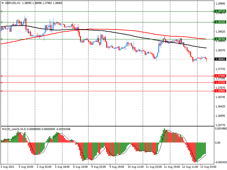Click the 1.37720 price axis value

[220, 69]
